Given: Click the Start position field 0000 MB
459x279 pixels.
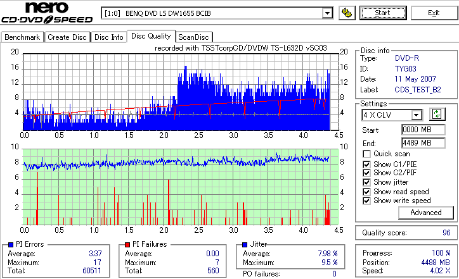Looking at the screenshot, I should click(x=423, y=130).
